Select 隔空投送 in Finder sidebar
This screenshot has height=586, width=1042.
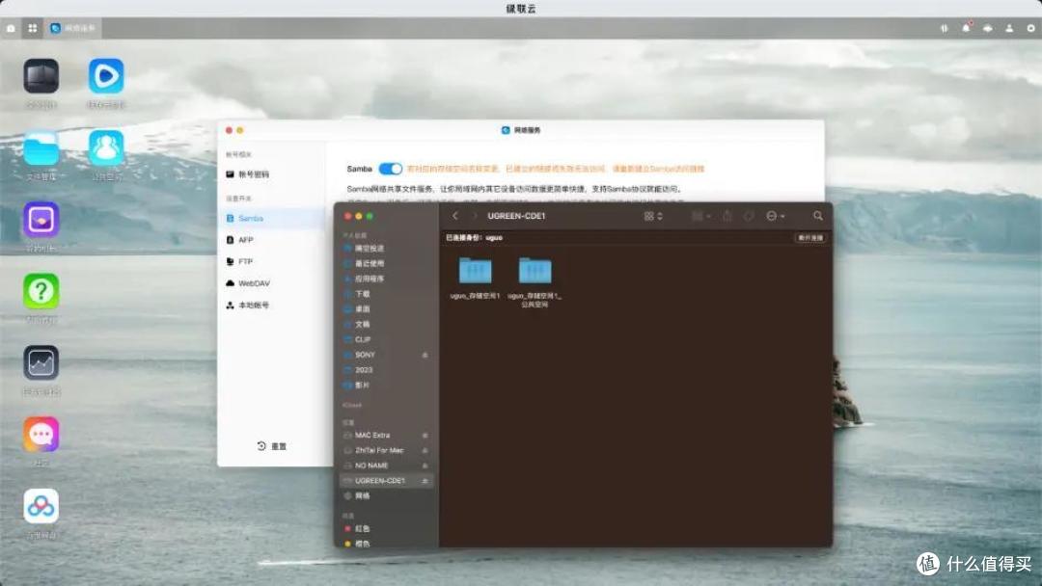coord(387,249)
